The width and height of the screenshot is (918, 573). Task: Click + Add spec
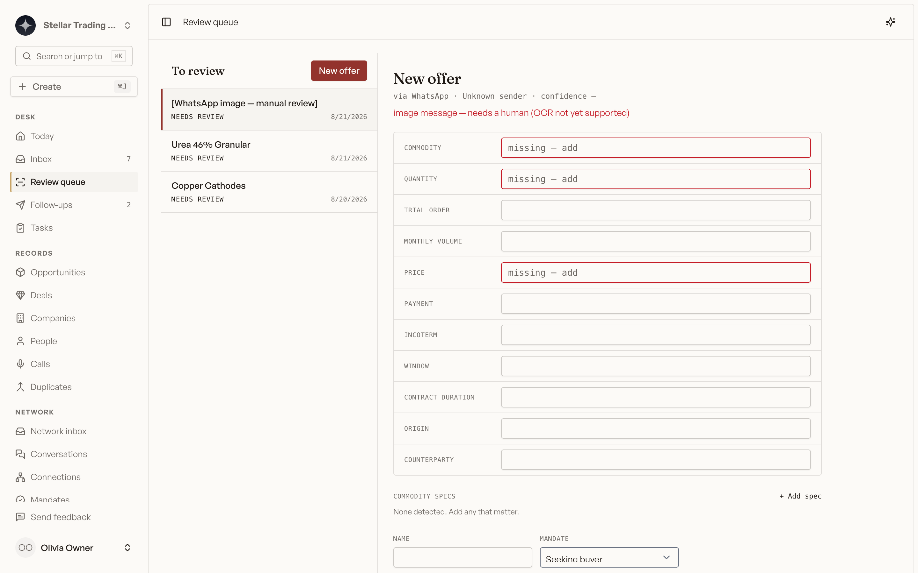(800, 496)
